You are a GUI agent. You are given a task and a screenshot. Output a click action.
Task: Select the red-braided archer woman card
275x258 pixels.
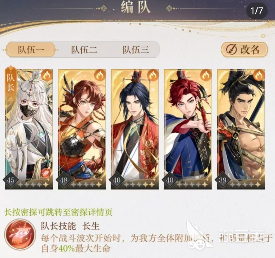pos(82,129)
